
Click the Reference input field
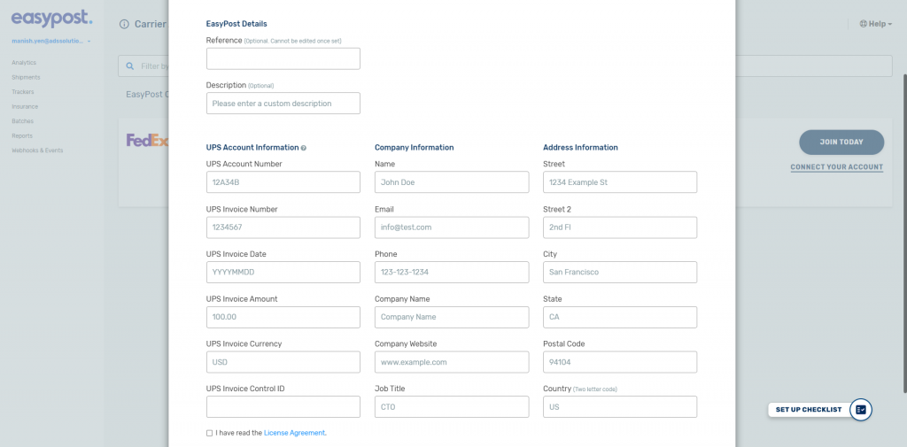(x=283, y=59)
